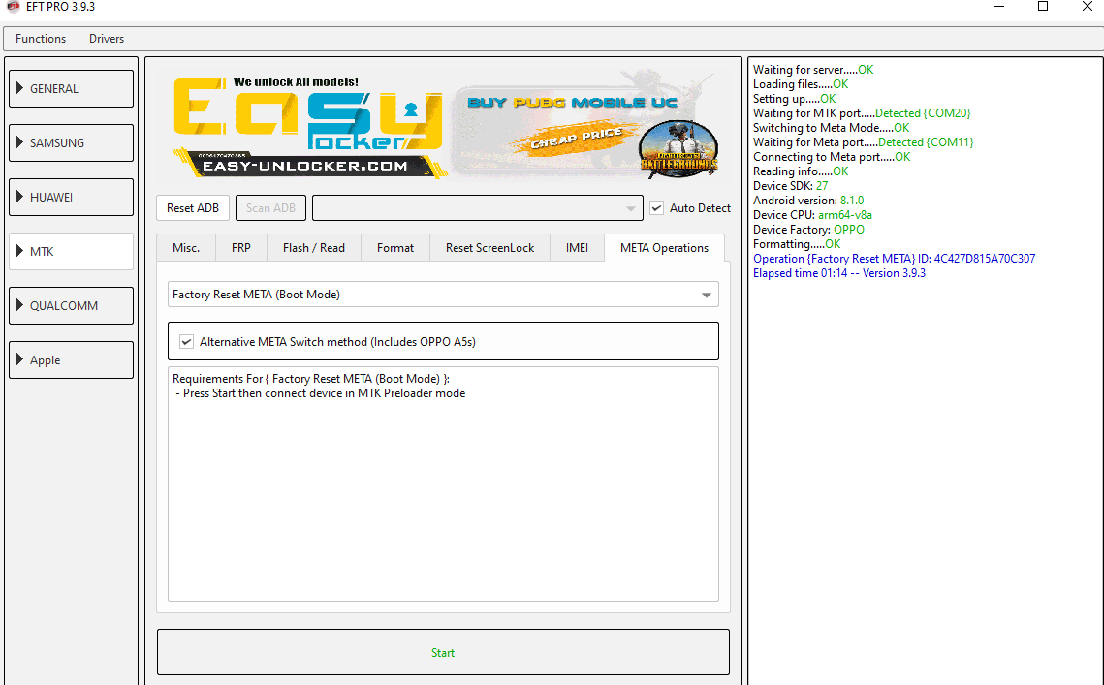
Task: Click the green Start button
Action: [443, 653]
